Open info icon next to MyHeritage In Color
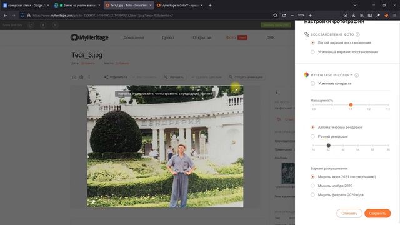The height and width of the screenshot is (225, 400). pos(357,75)
